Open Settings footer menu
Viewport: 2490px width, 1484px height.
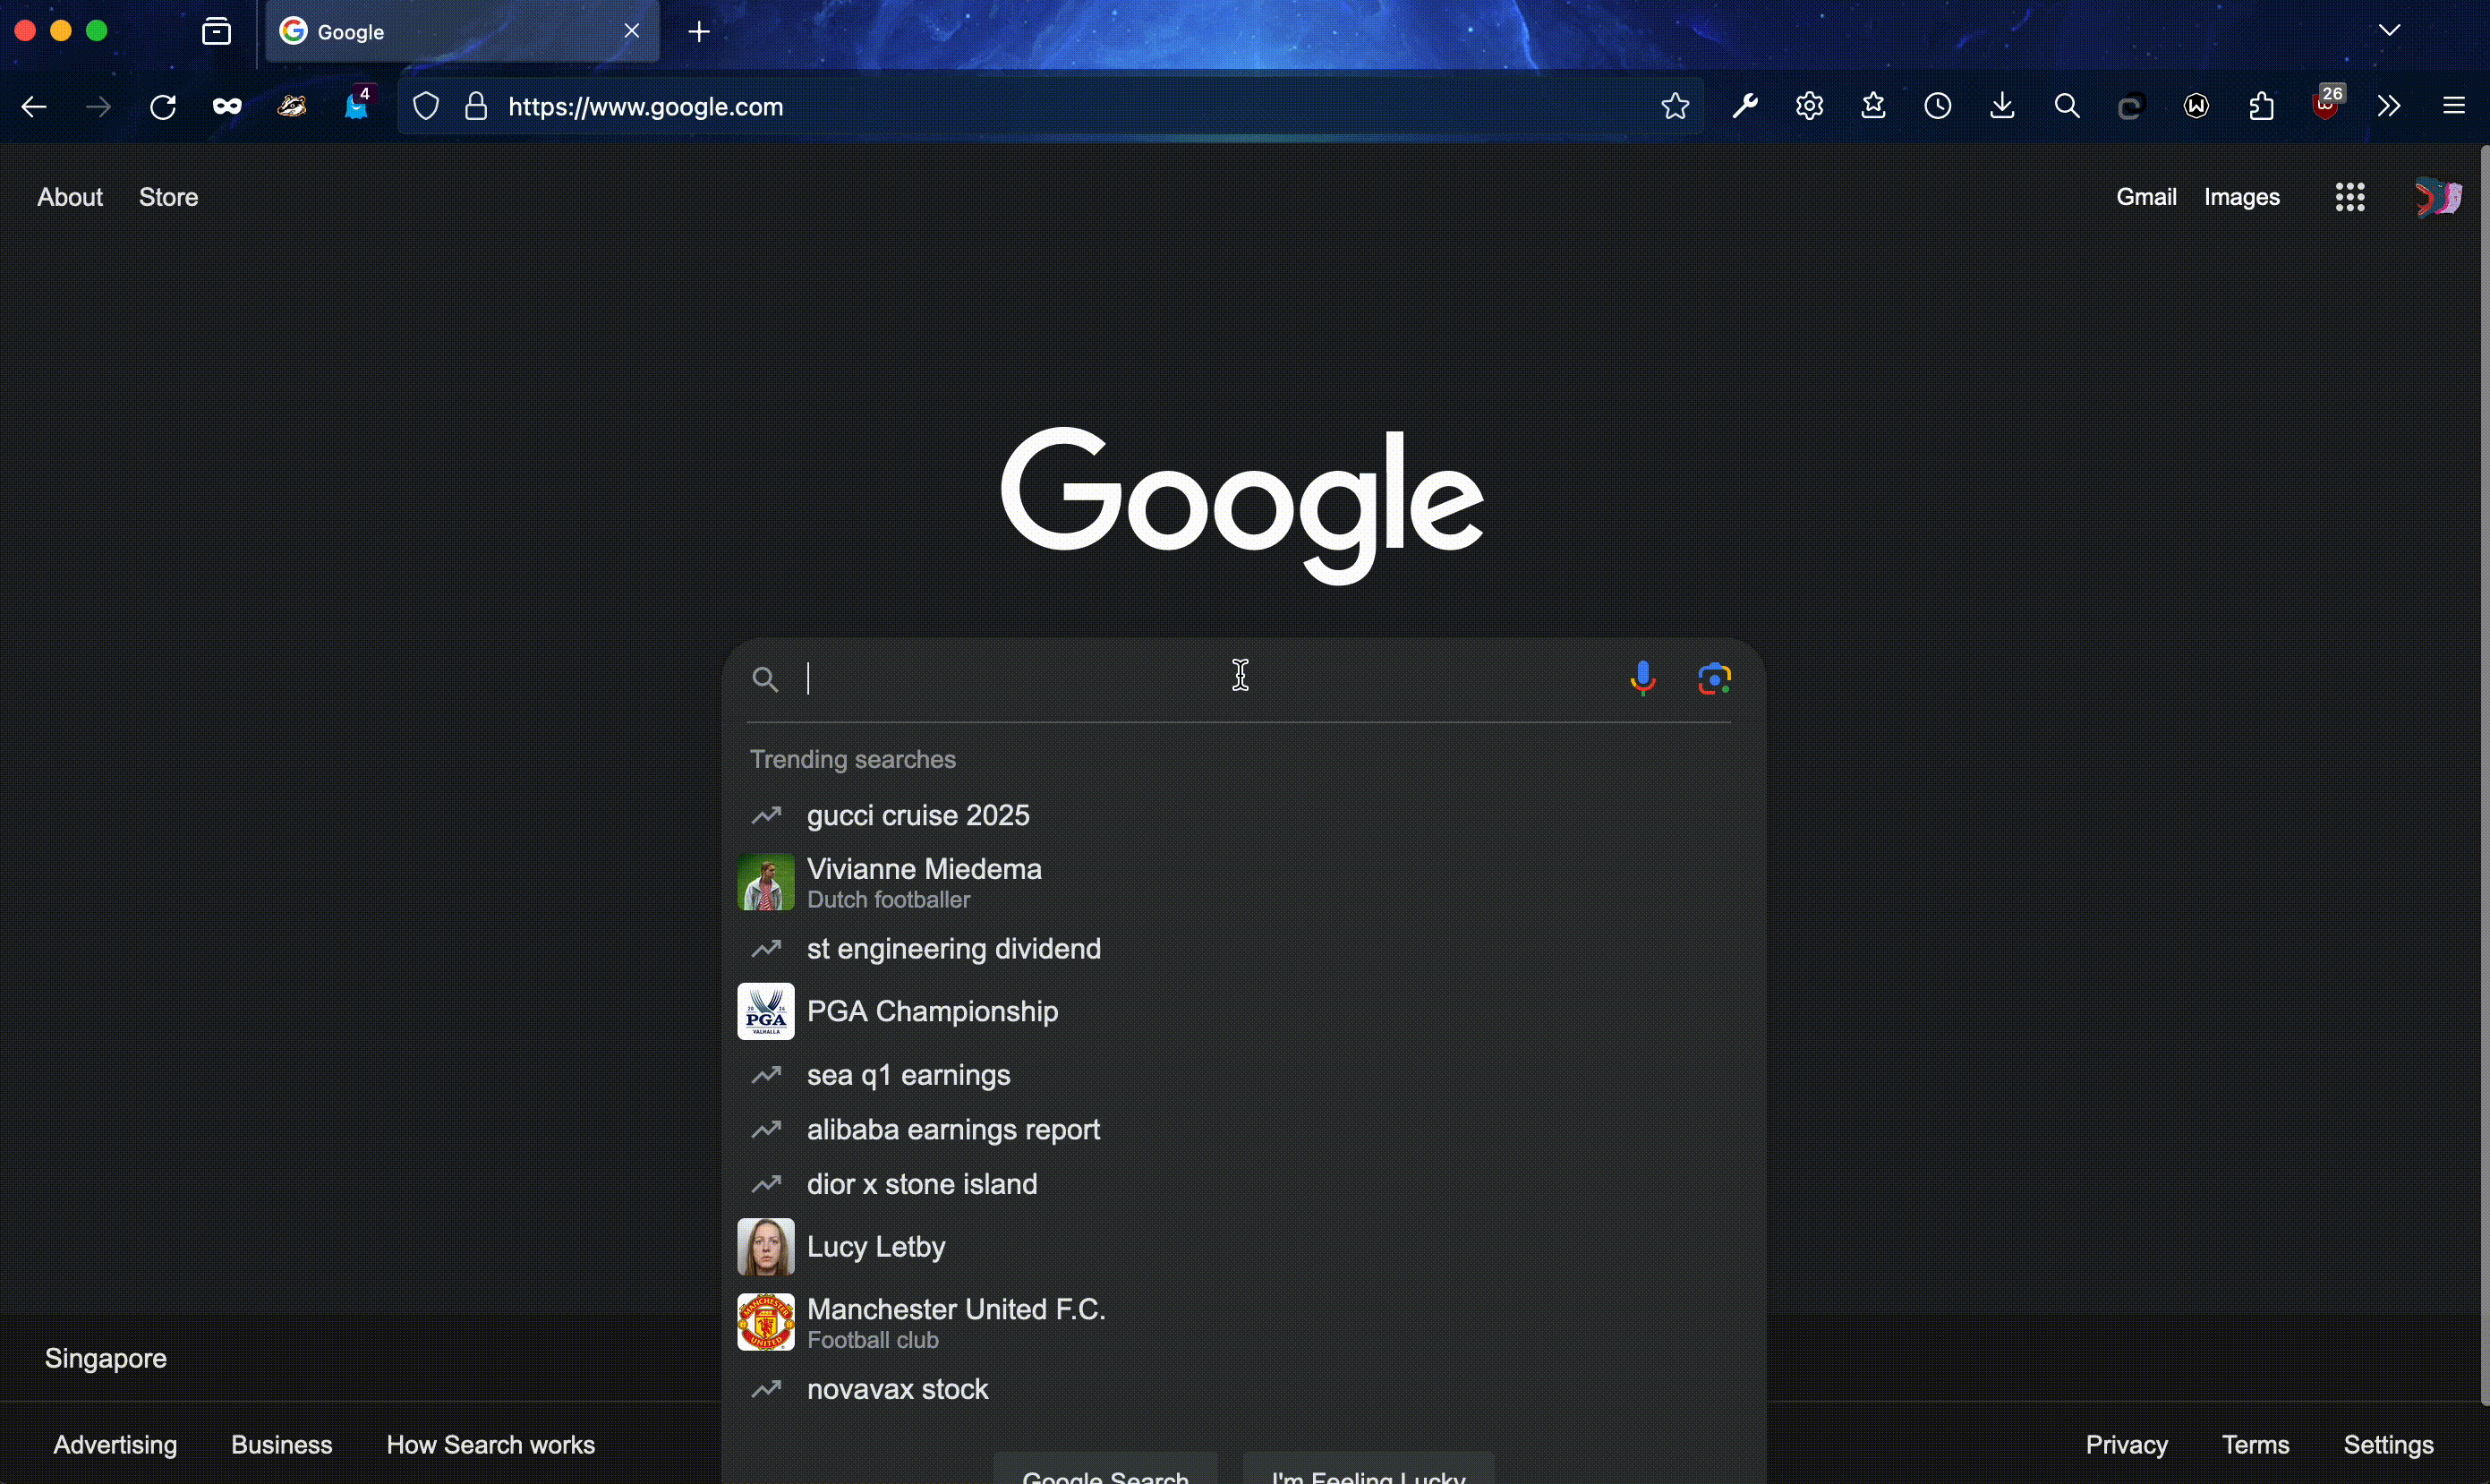[2389, 1446]
